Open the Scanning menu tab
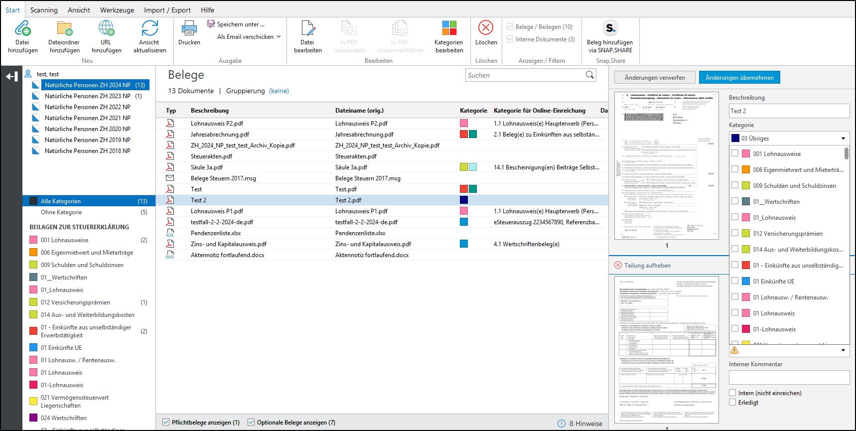856x431 pixels. click(x=44, y=10)
